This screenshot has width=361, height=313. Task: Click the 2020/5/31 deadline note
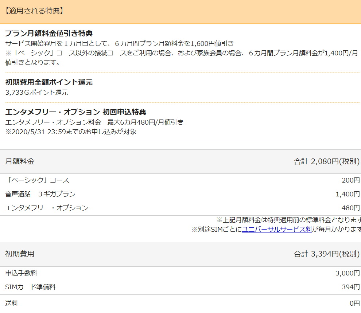71,132
